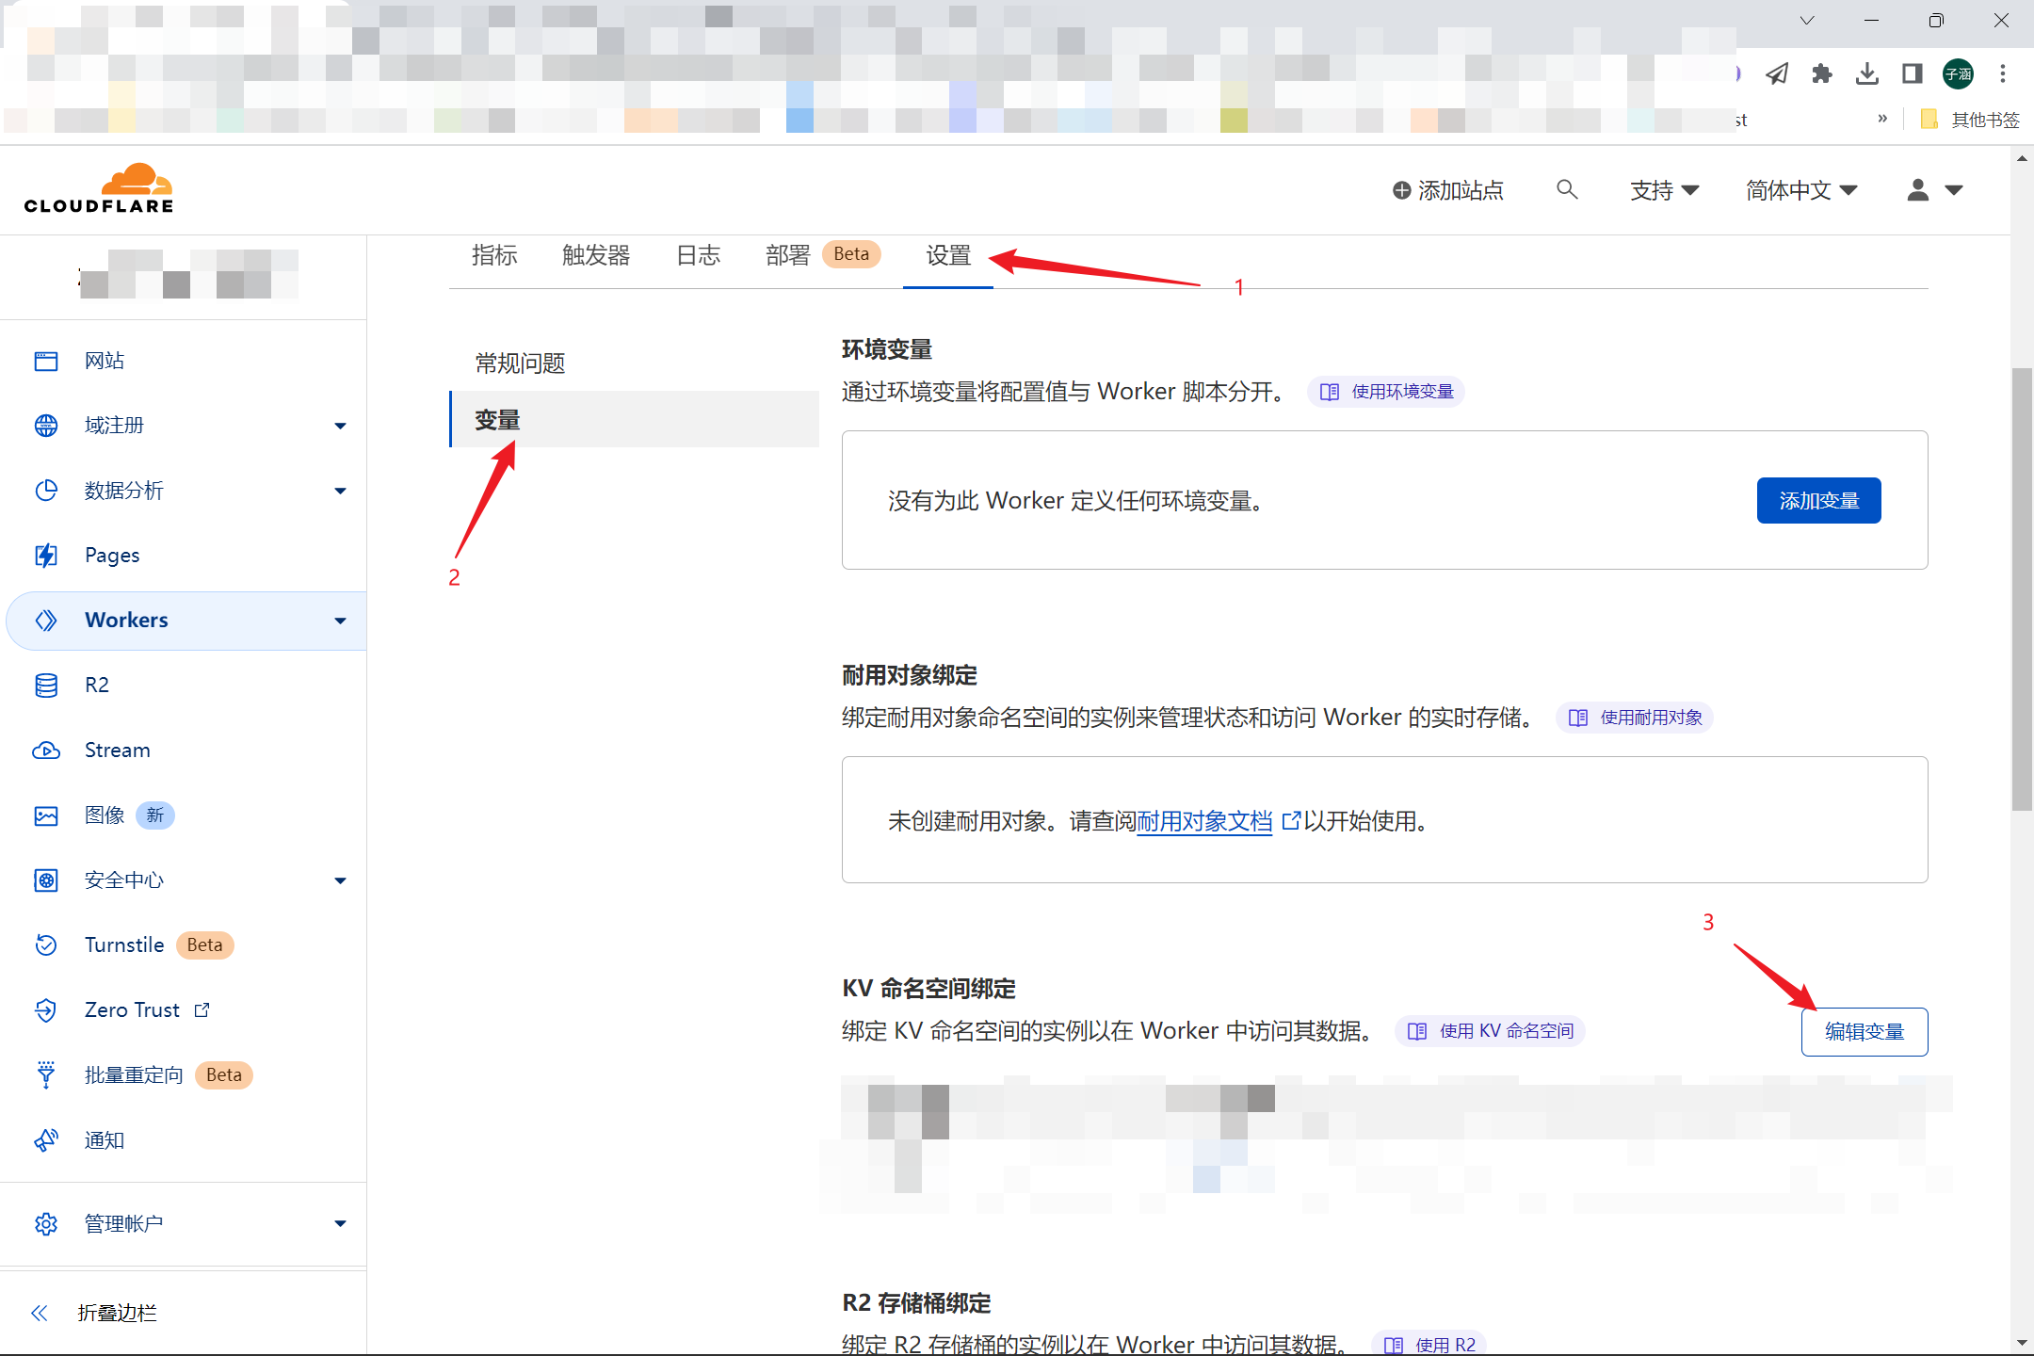The height and width of the screenshot is (1356, 2034).
Task: Click the Workers diamond icon
Action: coord(46,621)
